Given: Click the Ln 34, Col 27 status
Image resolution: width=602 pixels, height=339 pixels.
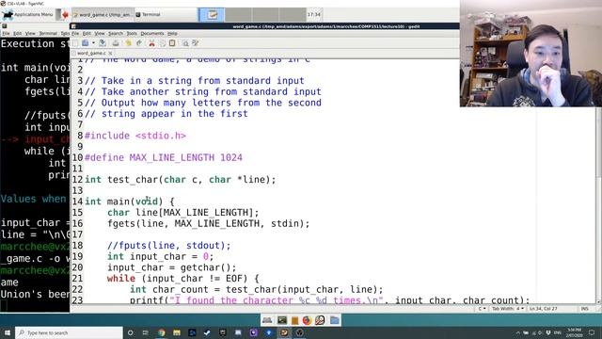Looking at the screenshot, I should coord(543,309).
